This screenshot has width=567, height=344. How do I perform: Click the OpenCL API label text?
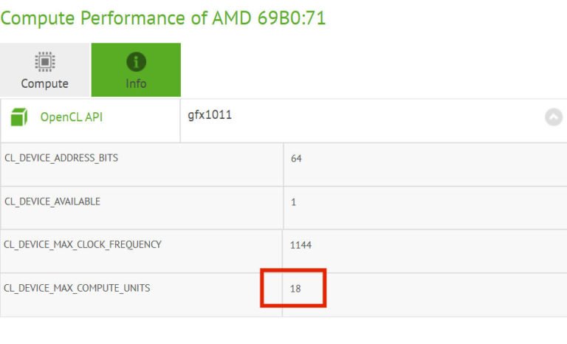[x=71, y=117]
